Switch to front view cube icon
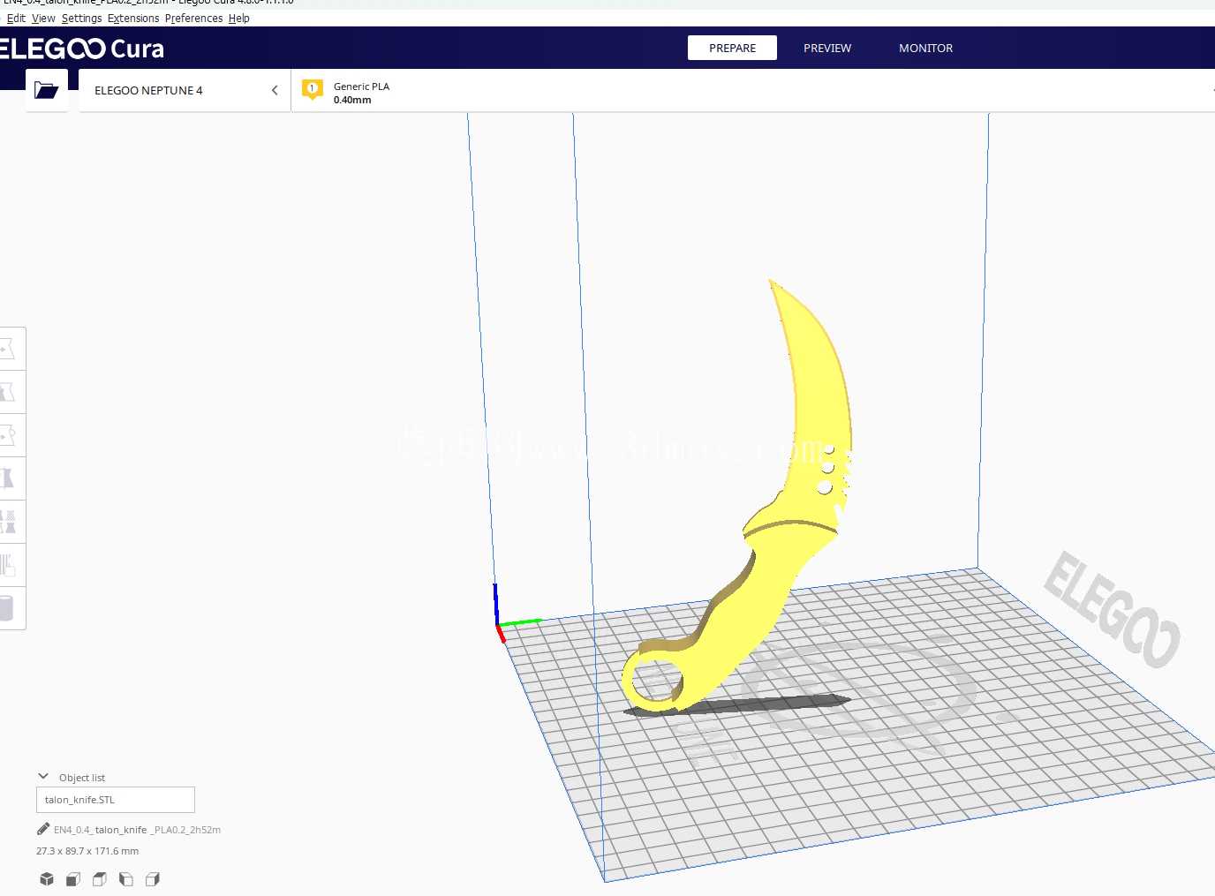 point(73,879)
